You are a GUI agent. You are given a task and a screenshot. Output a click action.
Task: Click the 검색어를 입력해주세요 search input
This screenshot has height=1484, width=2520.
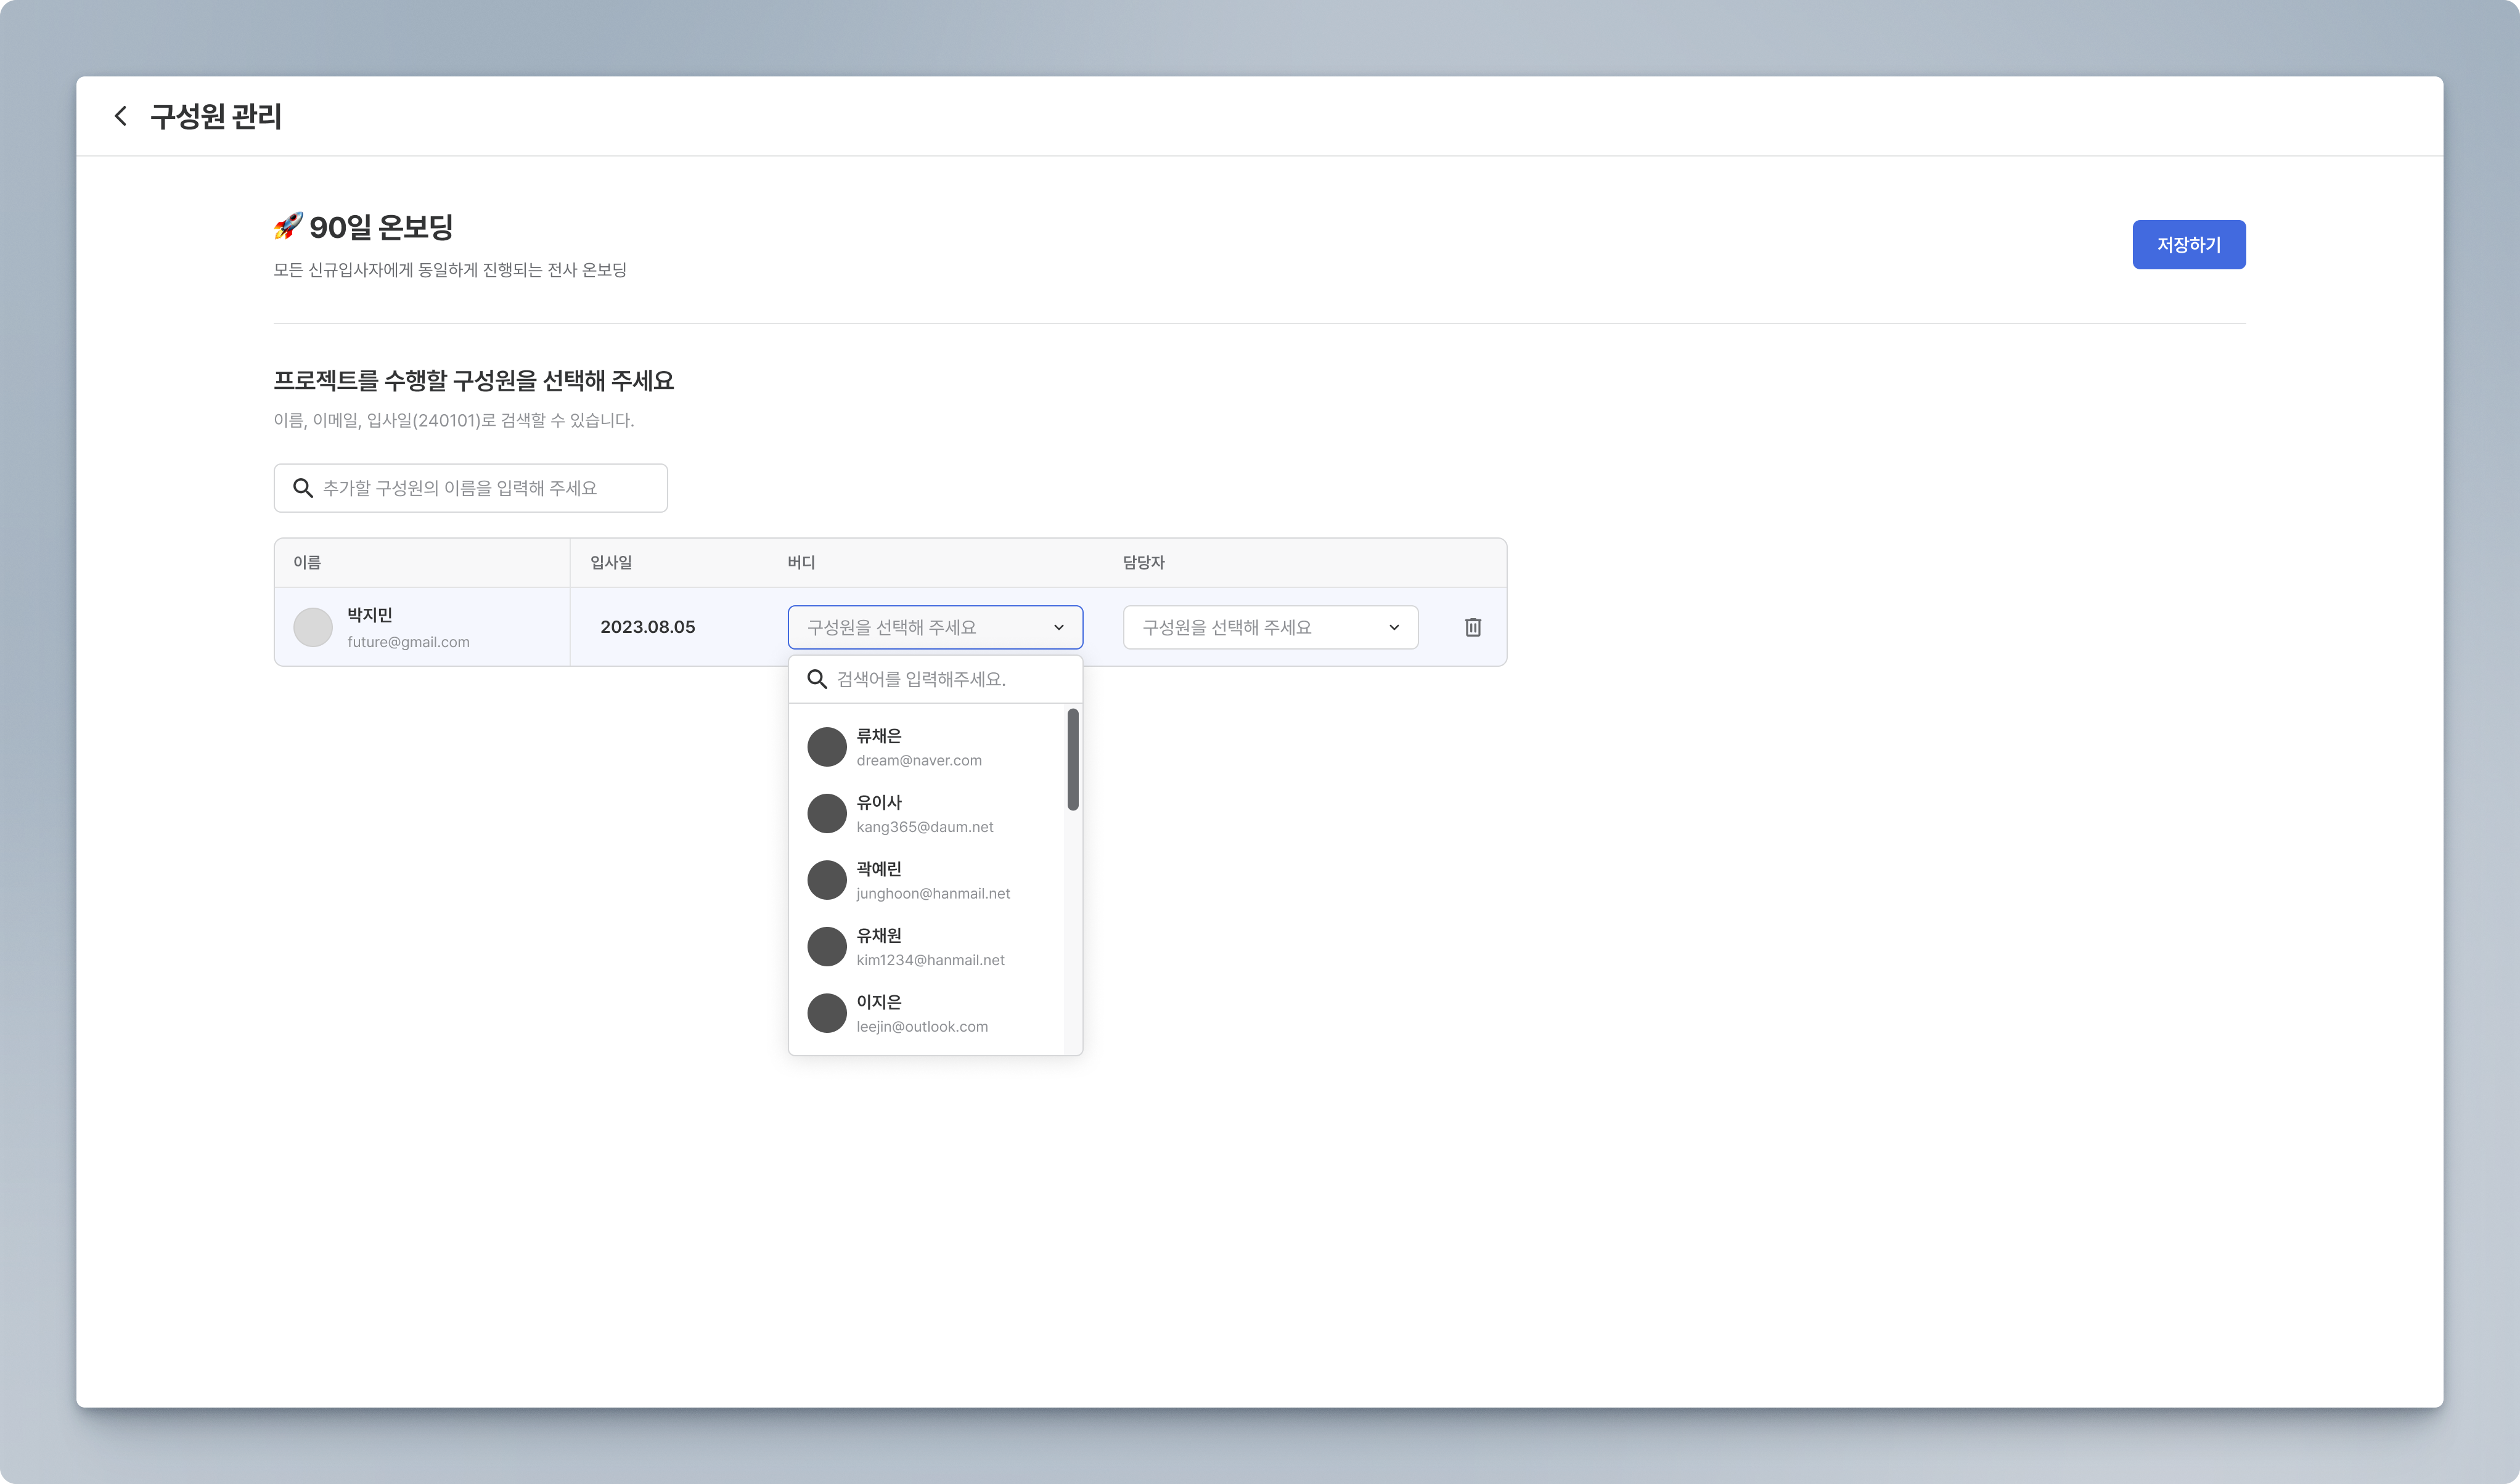950,679
